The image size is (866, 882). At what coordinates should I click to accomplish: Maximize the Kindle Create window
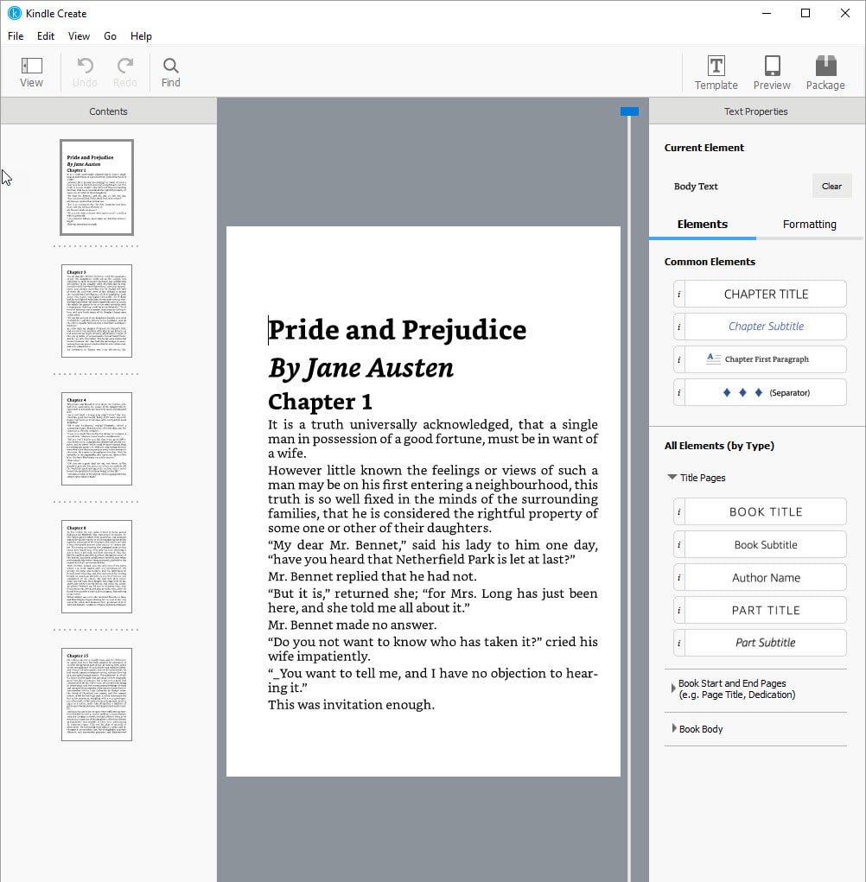tap(806, 13)
